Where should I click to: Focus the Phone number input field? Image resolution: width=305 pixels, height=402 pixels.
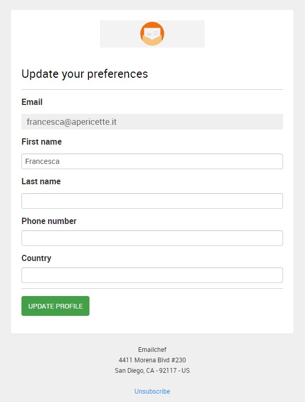click(152, 238)
